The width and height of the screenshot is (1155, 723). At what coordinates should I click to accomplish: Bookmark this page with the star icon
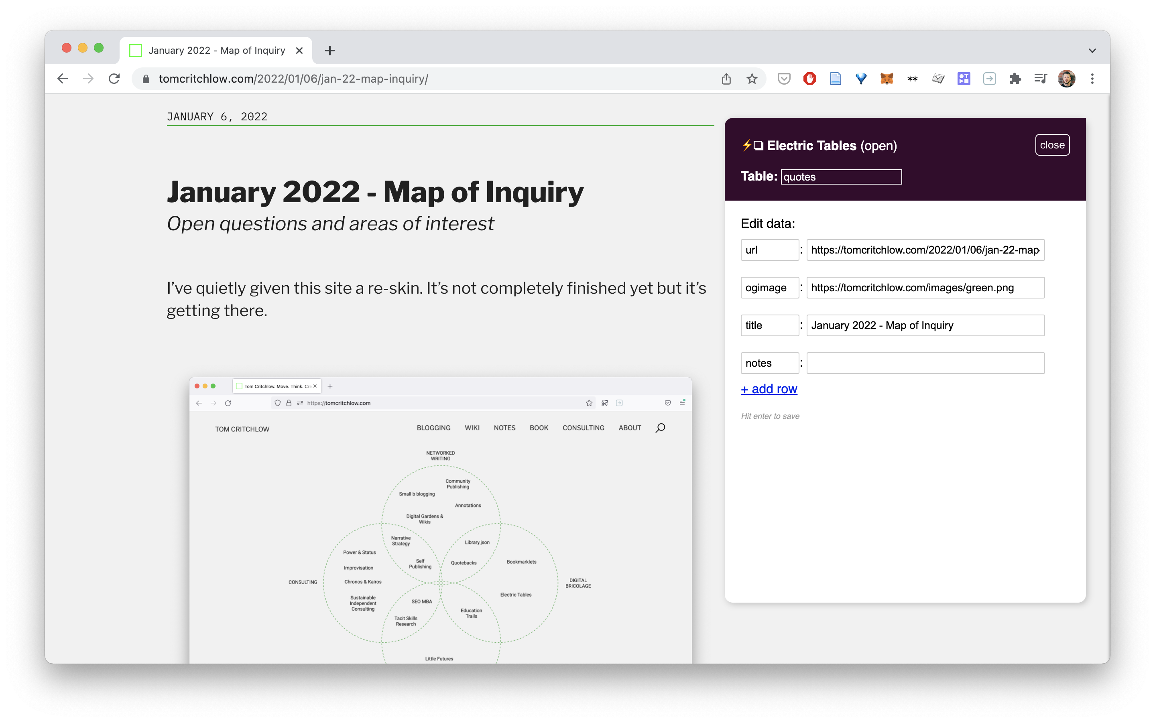point(752,79)
